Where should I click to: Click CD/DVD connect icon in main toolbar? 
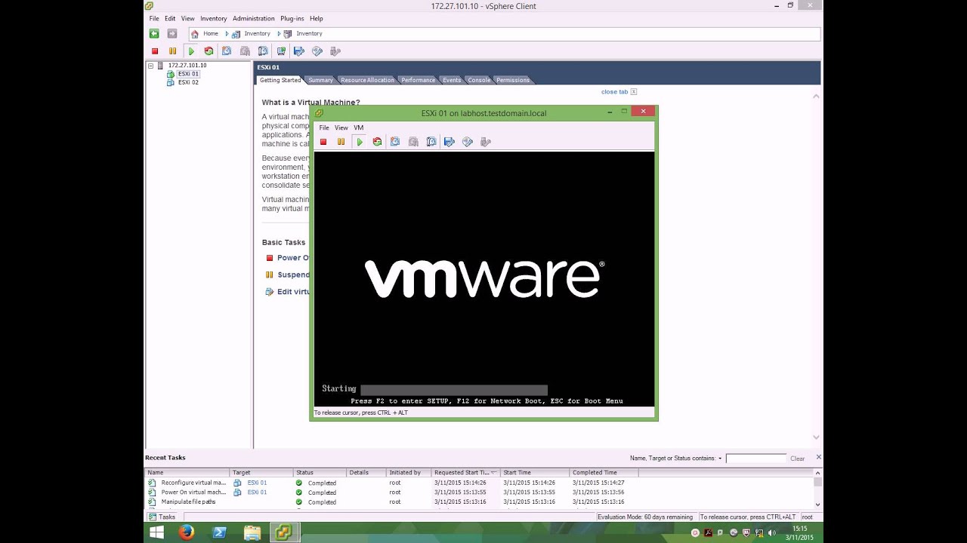click(317, 51)
